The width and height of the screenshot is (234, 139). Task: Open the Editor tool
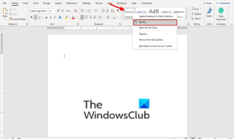click(209, 12)
